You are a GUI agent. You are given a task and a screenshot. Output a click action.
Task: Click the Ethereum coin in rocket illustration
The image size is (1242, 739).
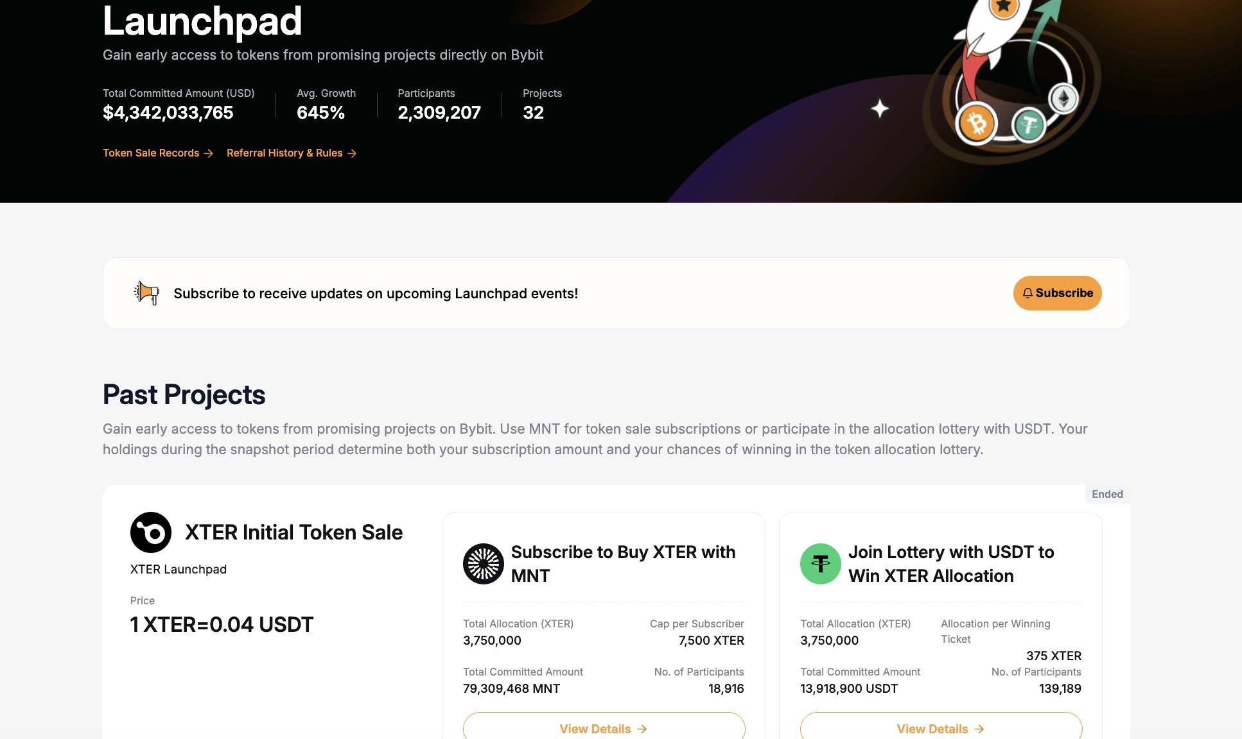pos(1064,99)
